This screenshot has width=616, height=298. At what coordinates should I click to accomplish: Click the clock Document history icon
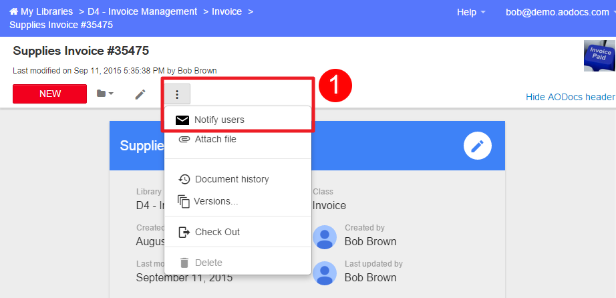(184, 179)
